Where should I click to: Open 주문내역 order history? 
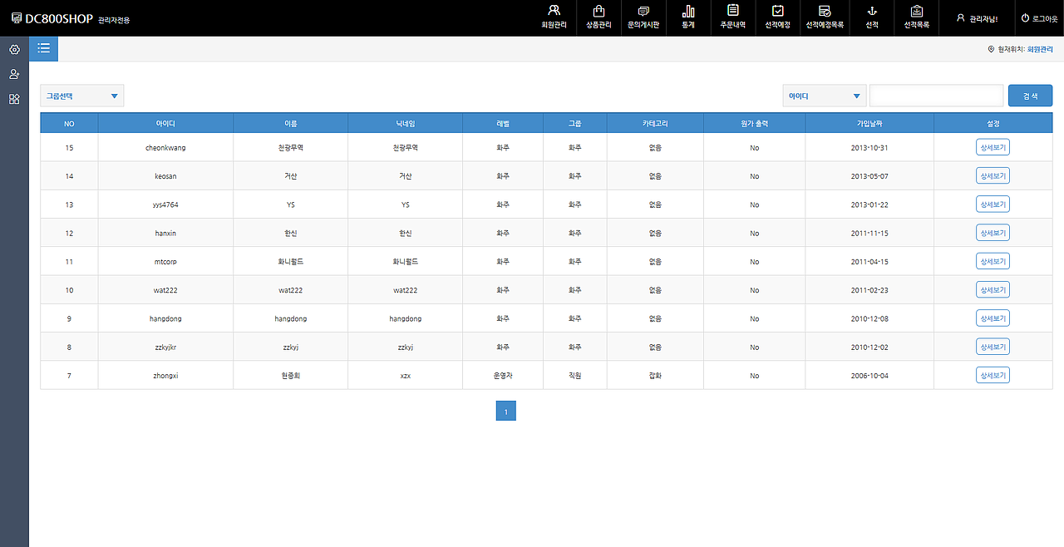point(733,17)
